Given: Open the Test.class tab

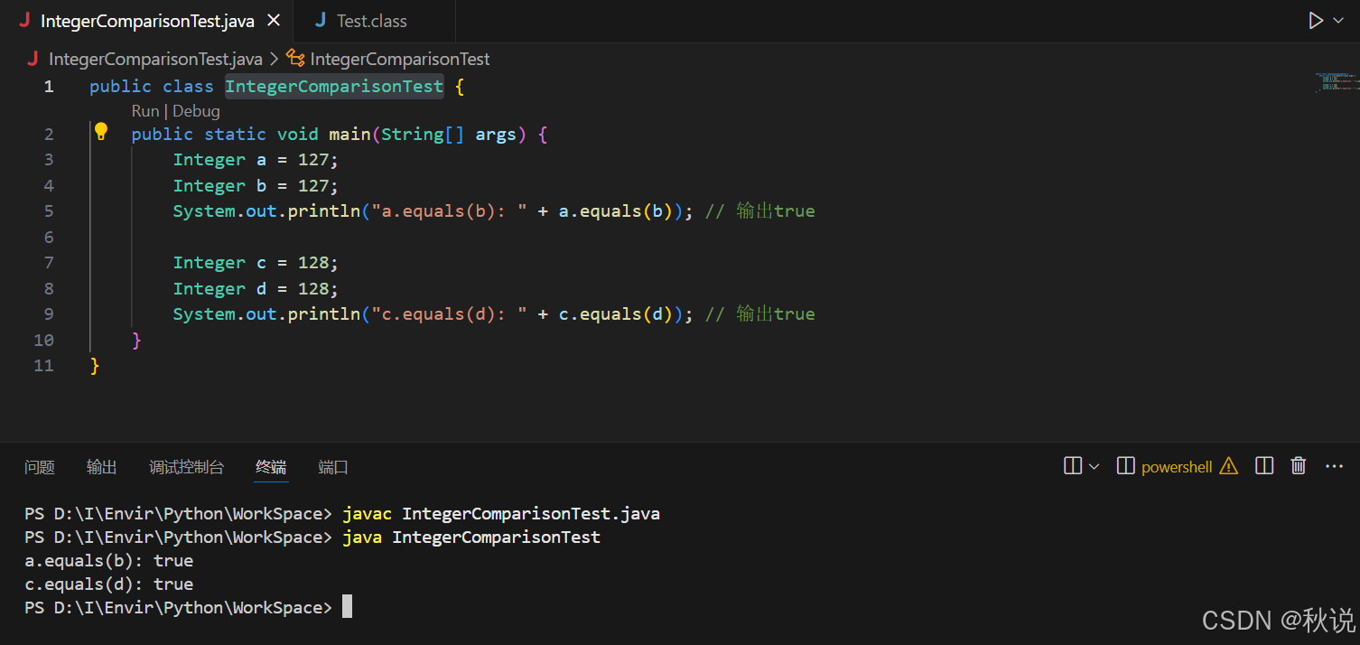Looking at the screenshot, I should pyautogui.click(x=372, y=21).
